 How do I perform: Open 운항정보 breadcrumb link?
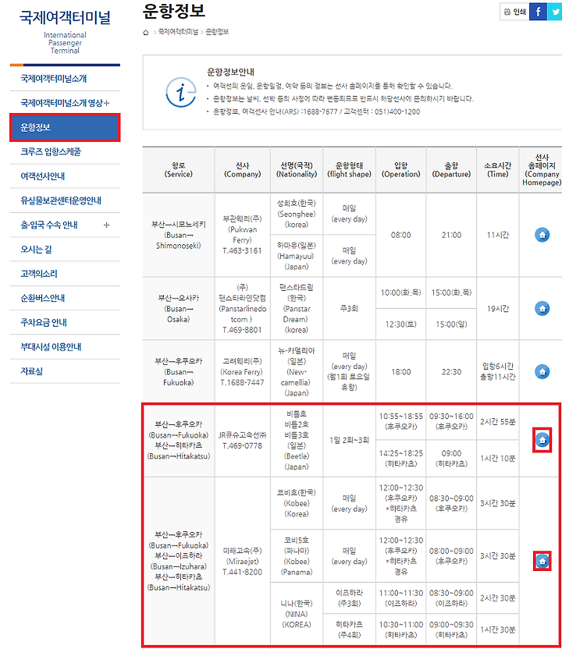217,32
